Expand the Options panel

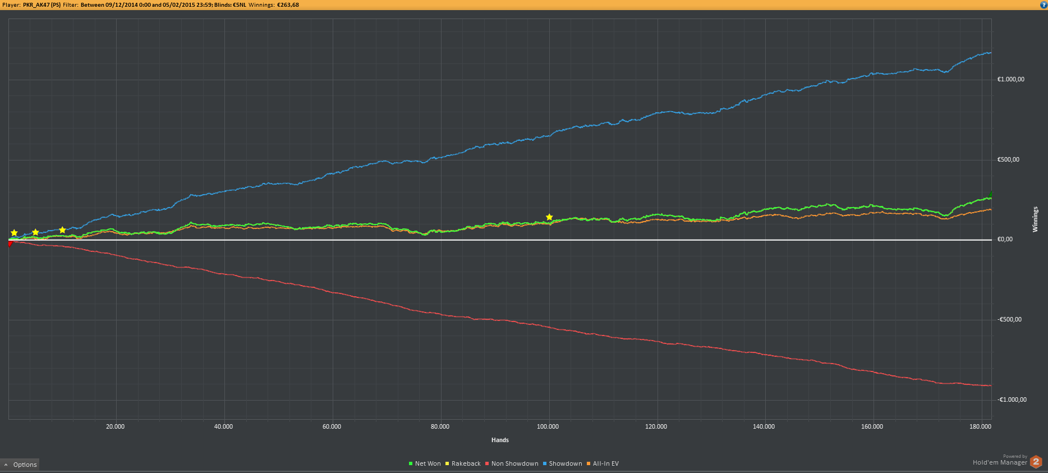[x=20, y=465]
